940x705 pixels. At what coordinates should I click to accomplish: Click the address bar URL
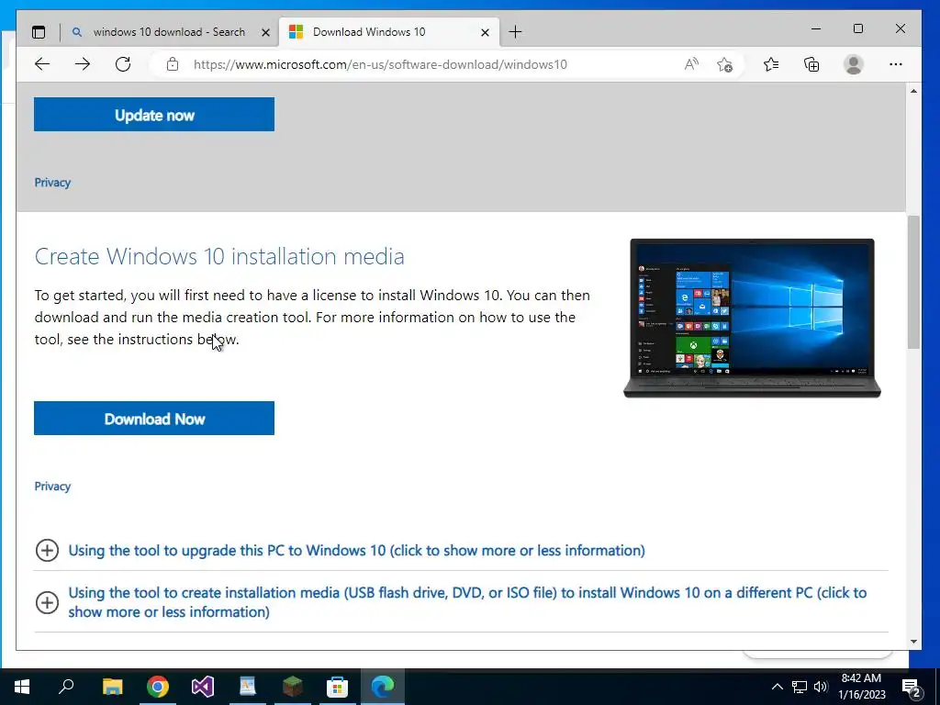point(380,64)
